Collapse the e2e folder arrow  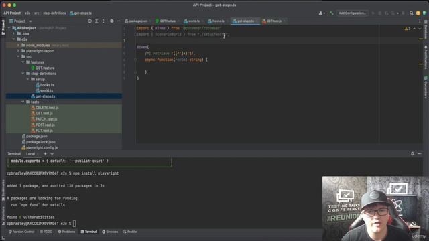pos(13,39)
